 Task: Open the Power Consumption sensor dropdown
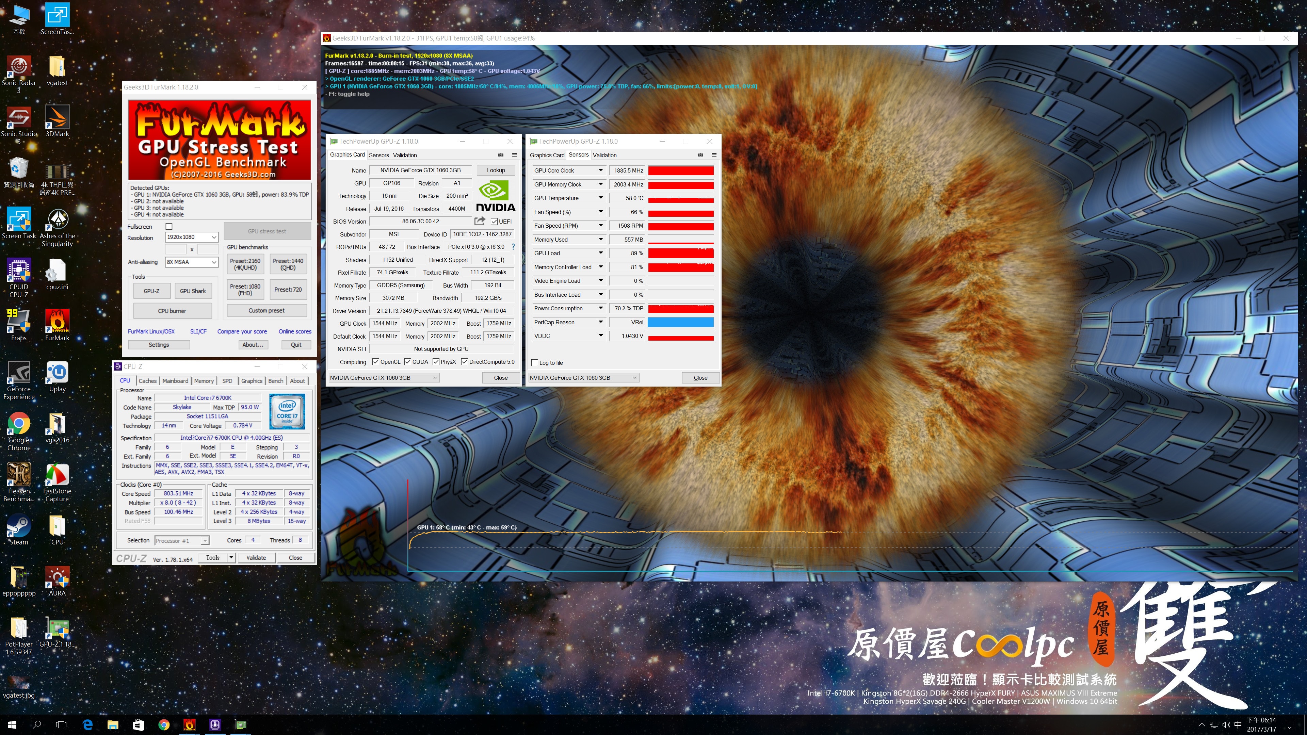pos(600,308)
